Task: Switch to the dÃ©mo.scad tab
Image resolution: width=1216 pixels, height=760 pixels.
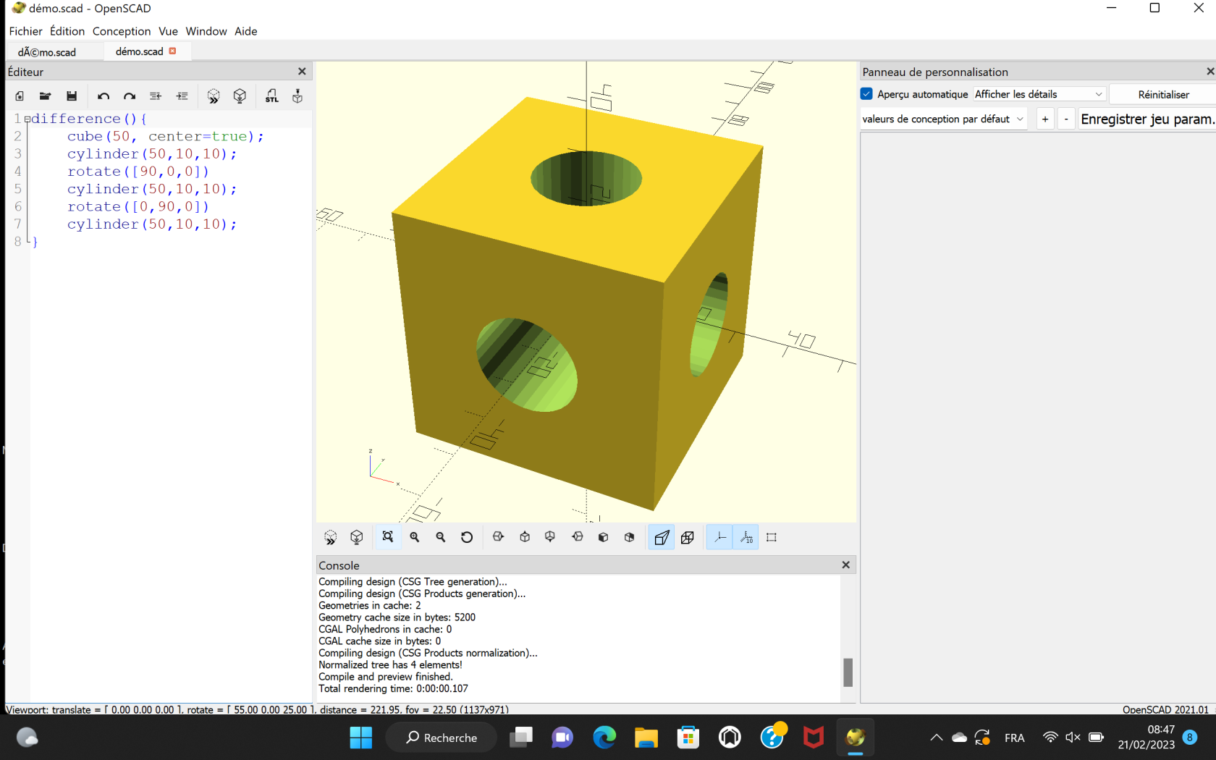Action: pyautogui.click(x=47, y=52)
